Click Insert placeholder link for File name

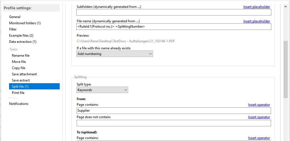pyautogui.click(x=257, y=21)
